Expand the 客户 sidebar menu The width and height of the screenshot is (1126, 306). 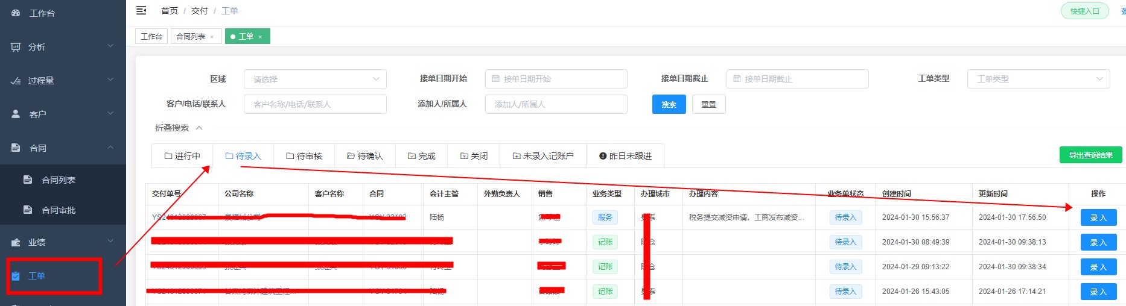(x=110, y=114)
